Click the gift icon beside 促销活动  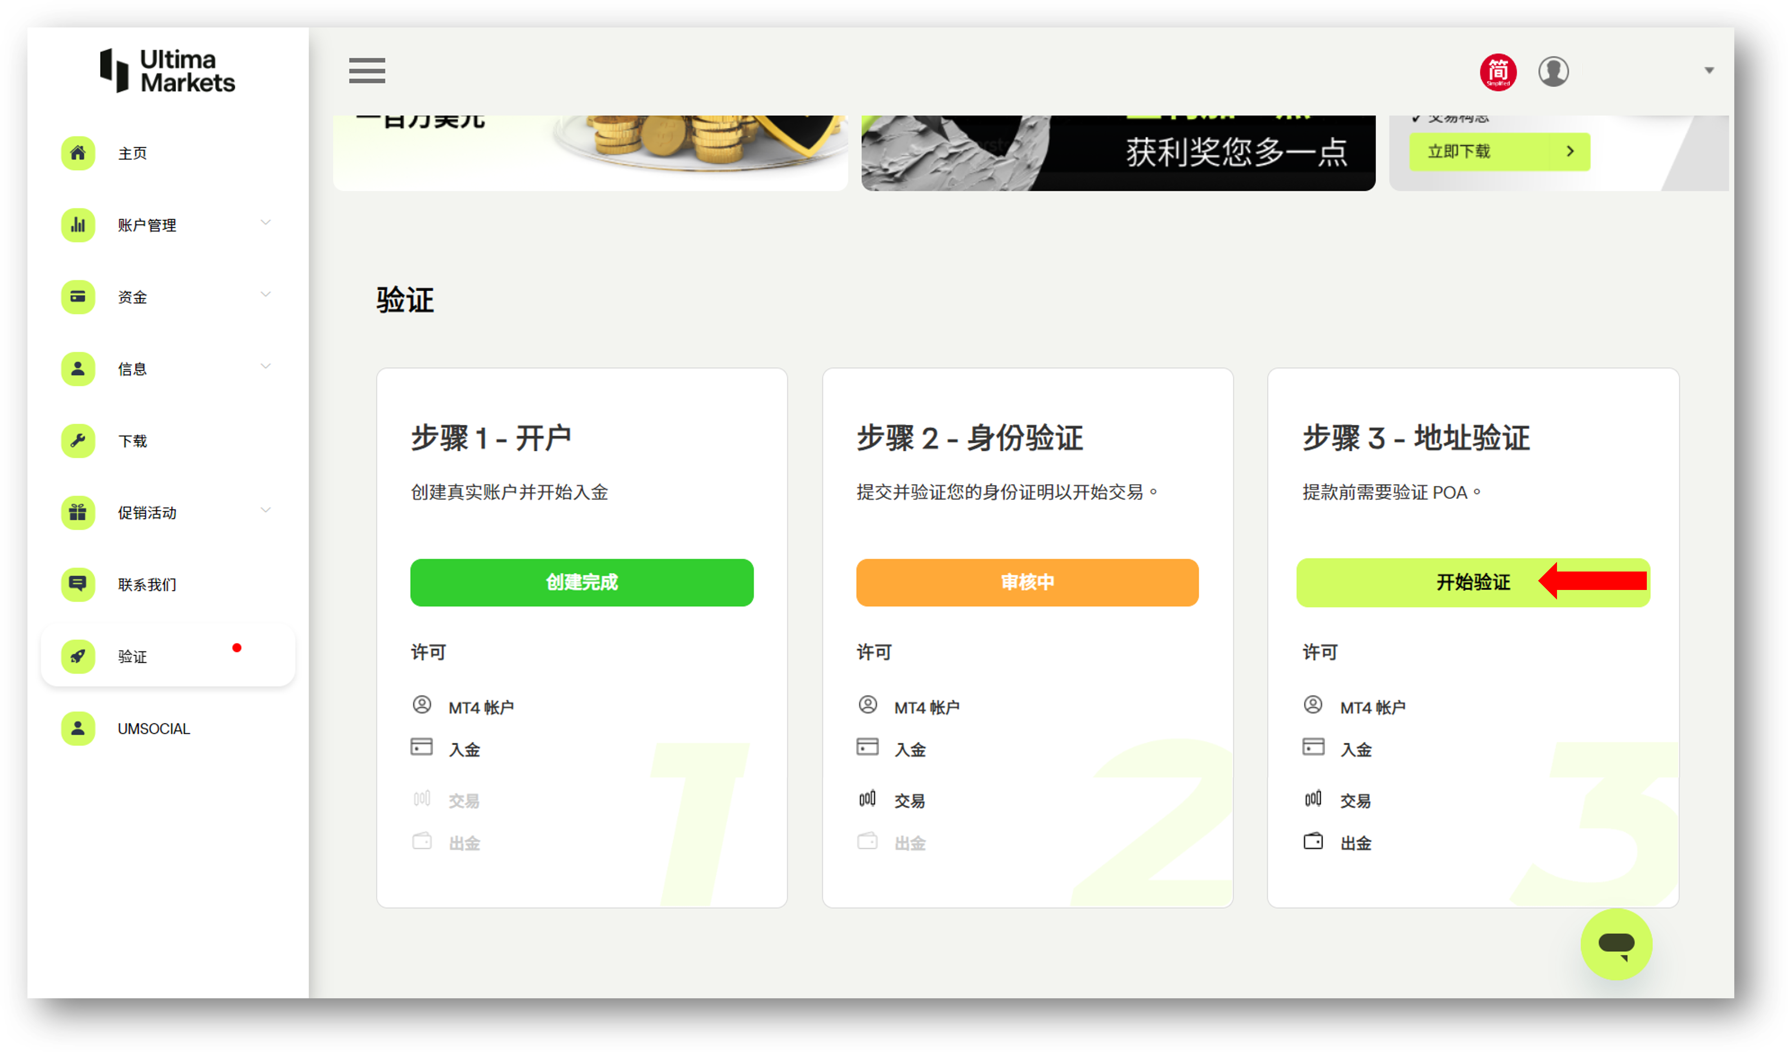pos(78,512)
